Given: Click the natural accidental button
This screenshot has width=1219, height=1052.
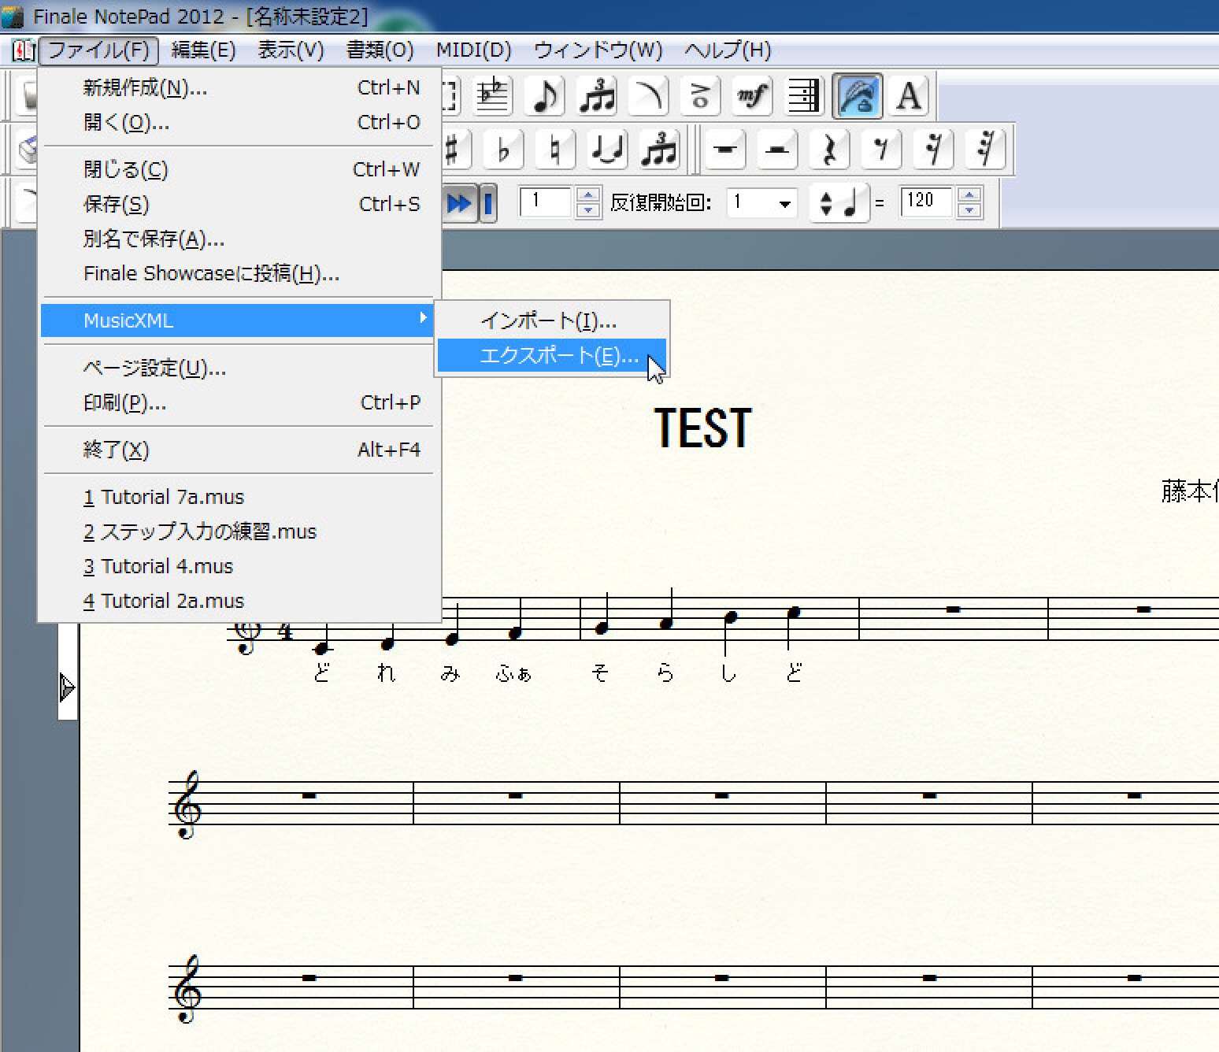Looking at the screenshot, I should 555,149.
